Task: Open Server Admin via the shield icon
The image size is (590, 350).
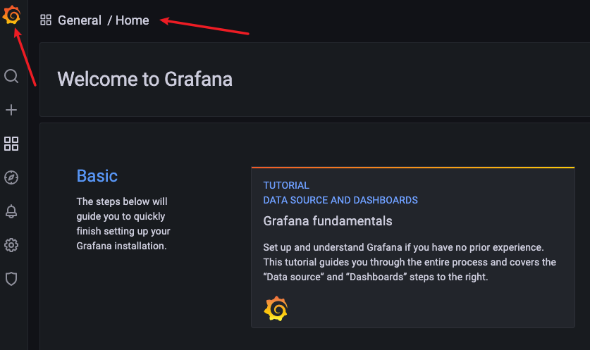Action: pos(11,279)
